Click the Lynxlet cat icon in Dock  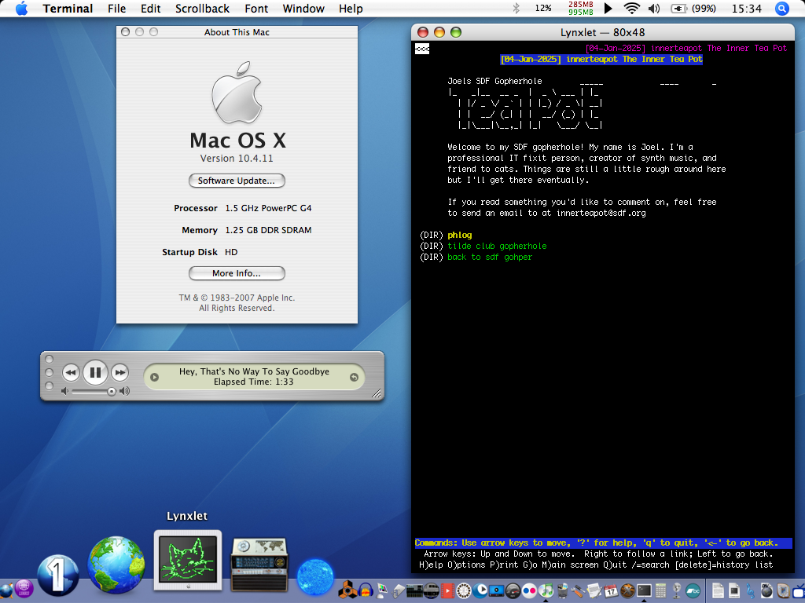pyautogui.click(x=188, y=559)
